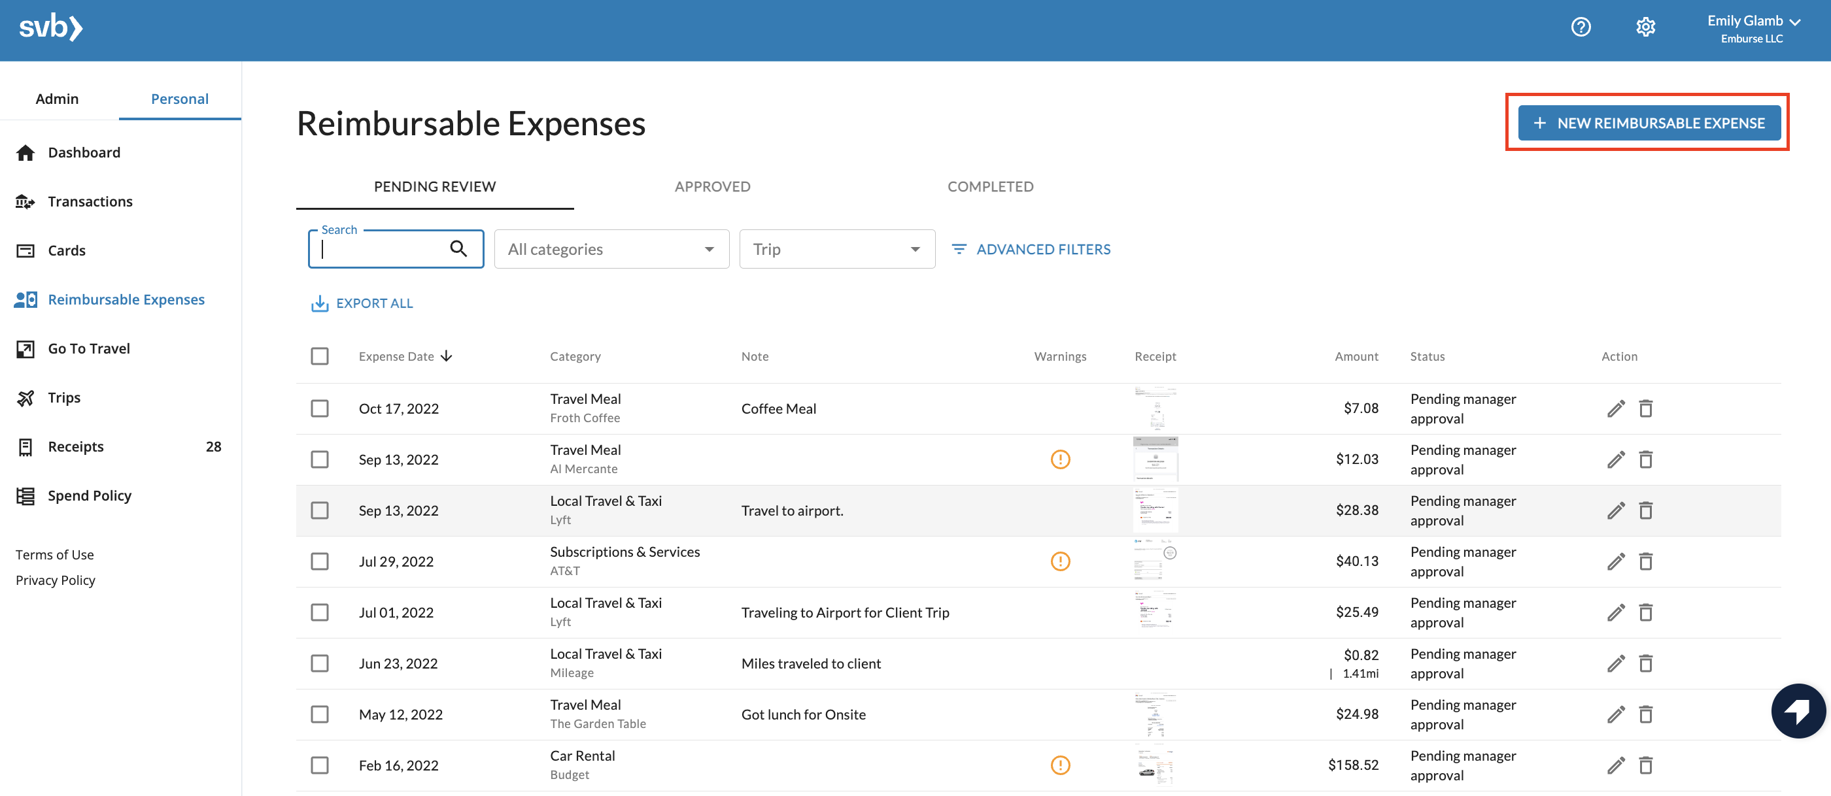Image resolution: width=1831 pixels, height=796 pixels.
Task: Click the edit icon for Car Rental expense
Action: pyautogui.click(x=1616, y=765)
